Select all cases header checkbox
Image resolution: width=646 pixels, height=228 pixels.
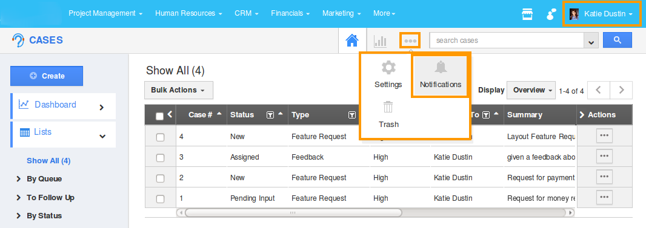click(x=160, y=117)
